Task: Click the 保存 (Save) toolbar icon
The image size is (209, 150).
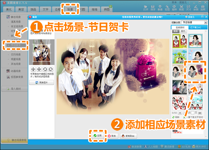Action: point(153,8)
